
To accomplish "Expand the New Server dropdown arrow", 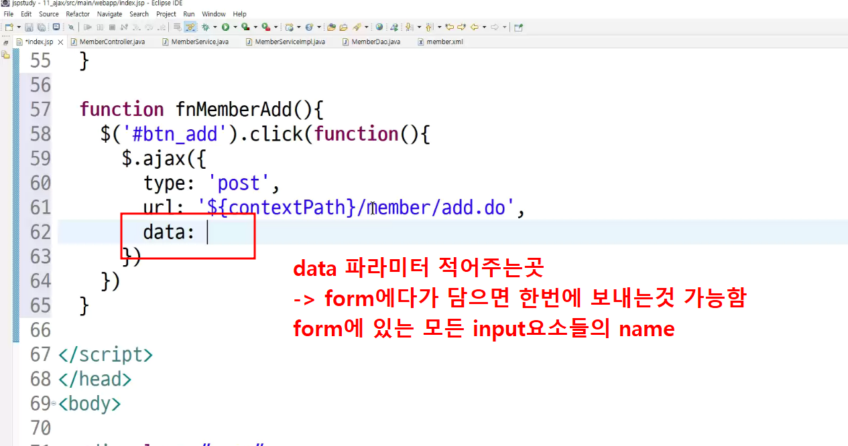I will point(299,27).
